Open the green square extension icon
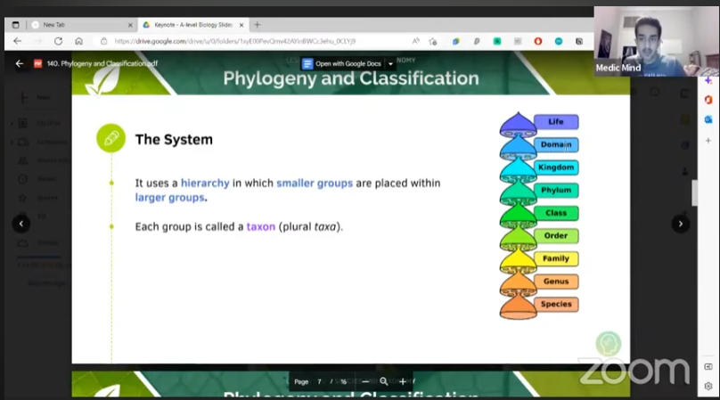This screenshot has height=400, width=720. 497,41
